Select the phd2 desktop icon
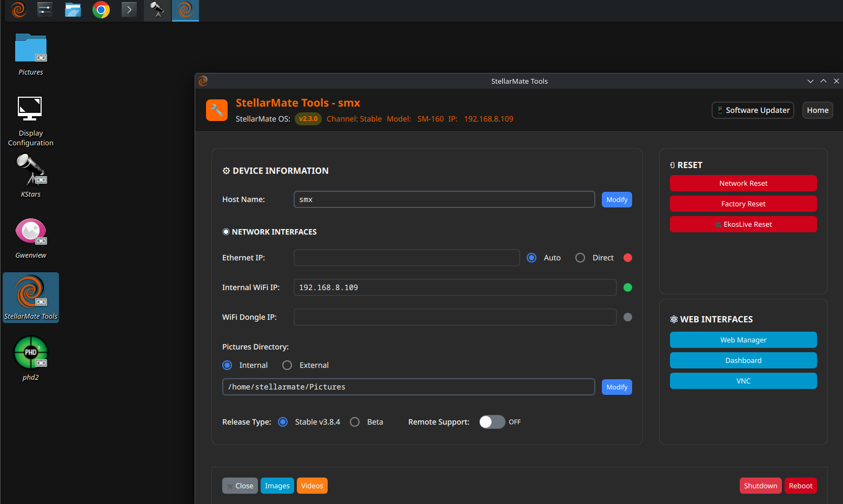 31,359
